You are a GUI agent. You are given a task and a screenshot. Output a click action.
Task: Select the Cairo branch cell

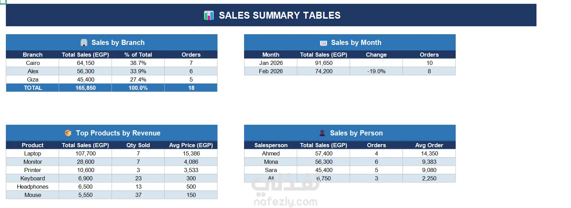click(33, 63)
